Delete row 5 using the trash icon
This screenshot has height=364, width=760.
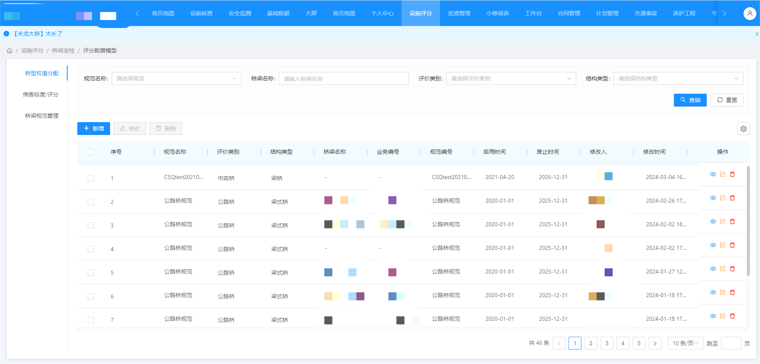732,269
